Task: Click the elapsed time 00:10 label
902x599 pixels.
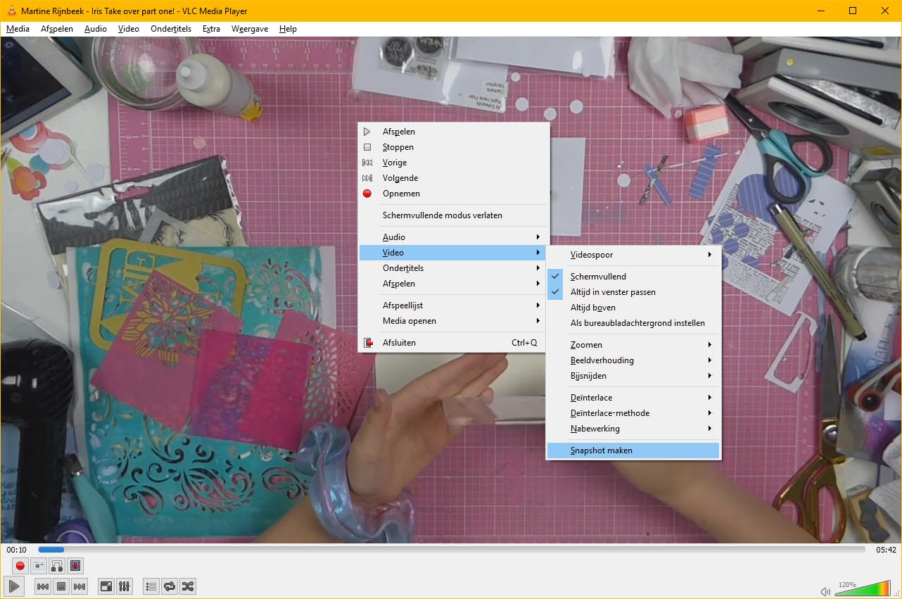Action: (x=17, y=550)
